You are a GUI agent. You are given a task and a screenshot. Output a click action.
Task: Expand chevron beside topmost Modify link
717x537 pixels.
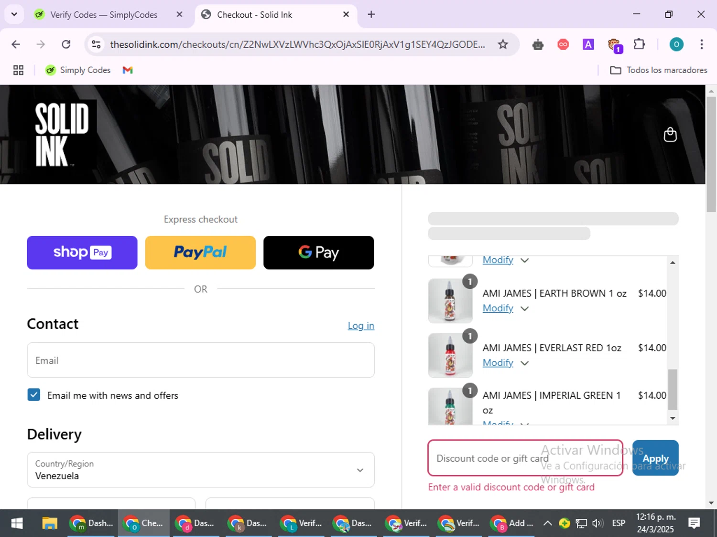tap(524, 260)
